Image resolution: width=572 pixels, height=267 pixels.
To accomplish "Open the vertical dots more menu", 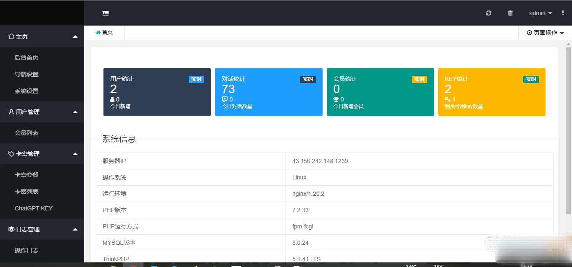I will click(563, 13).
